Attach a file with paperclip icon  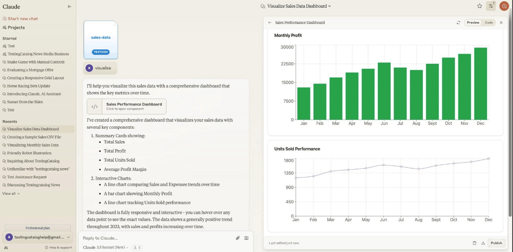click(238, 238)
